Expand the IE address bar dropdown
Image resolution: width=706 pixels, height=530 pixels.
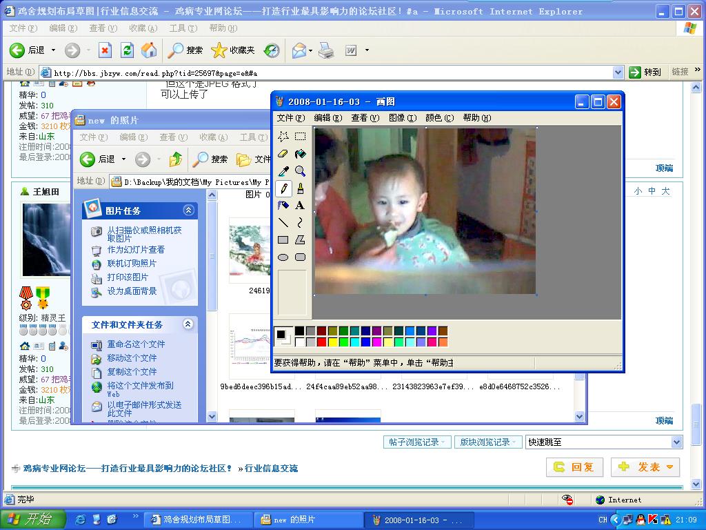[x=618, y=72]
